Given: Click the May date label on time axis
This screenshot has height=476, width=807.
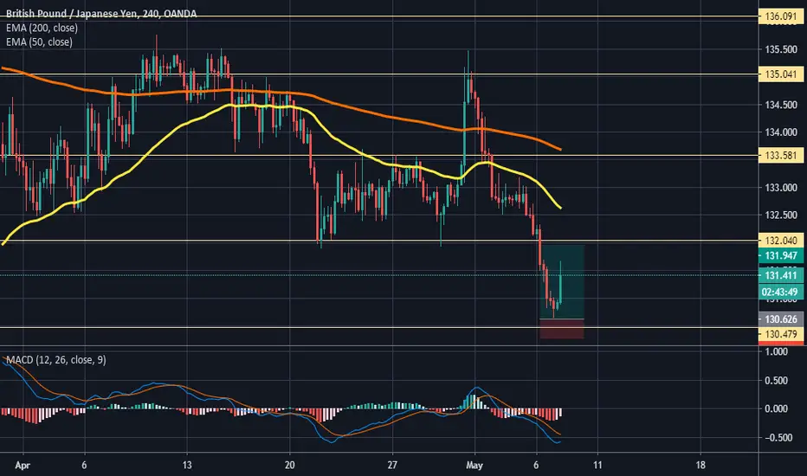Looking at the screenshot, I should point(474,466).
